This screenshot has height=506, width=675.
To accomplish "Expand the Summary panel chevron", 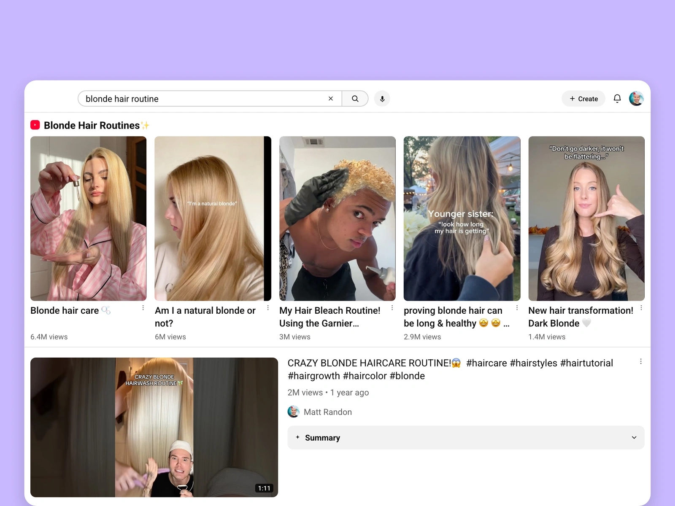I will pos(634,438).
